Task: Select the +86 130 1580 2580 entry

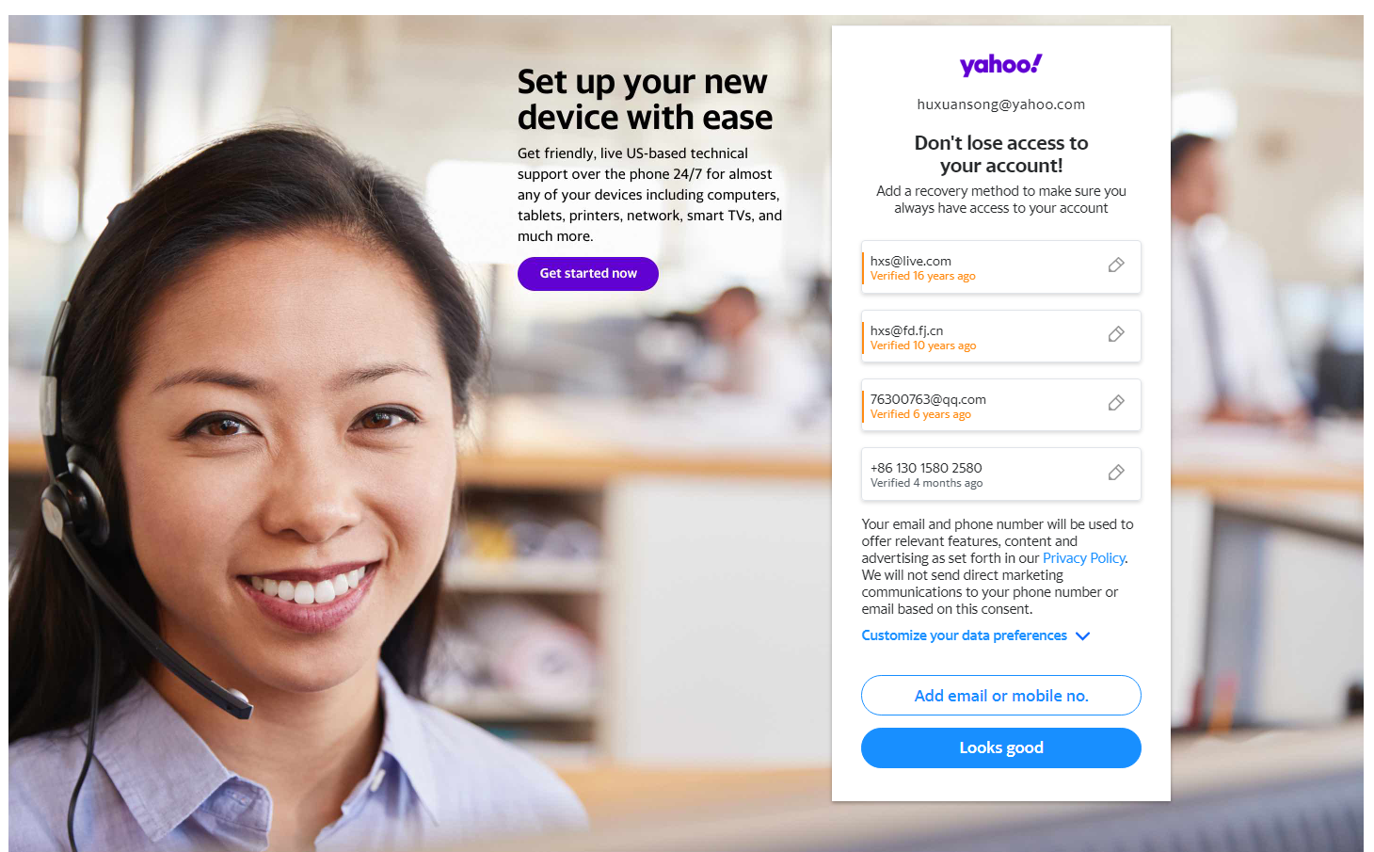Action: pyautogui.click(x=1001, y=474)
